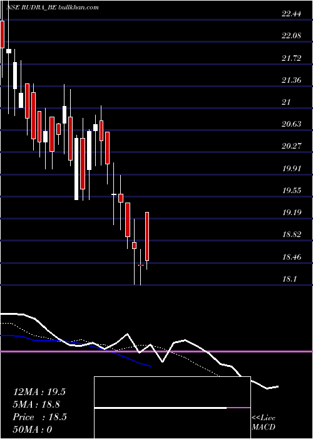The width and height of the screenshot is (313, 439).
Task: Click the 50MA : 0 readout
Action: coord(33,430)
